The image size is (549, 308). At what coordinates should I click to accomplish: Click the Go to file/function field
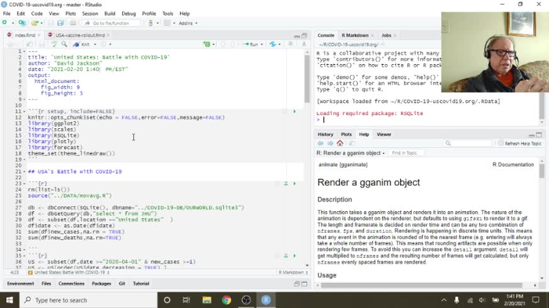(x=111, y=23)
